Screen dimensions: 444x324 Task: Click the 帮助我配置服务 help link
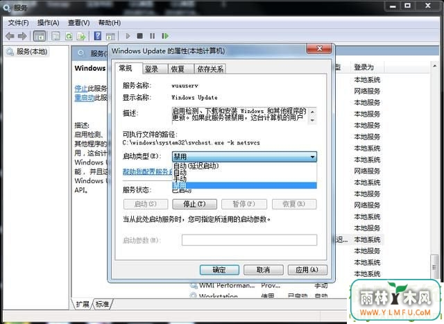tap(147, 171)
